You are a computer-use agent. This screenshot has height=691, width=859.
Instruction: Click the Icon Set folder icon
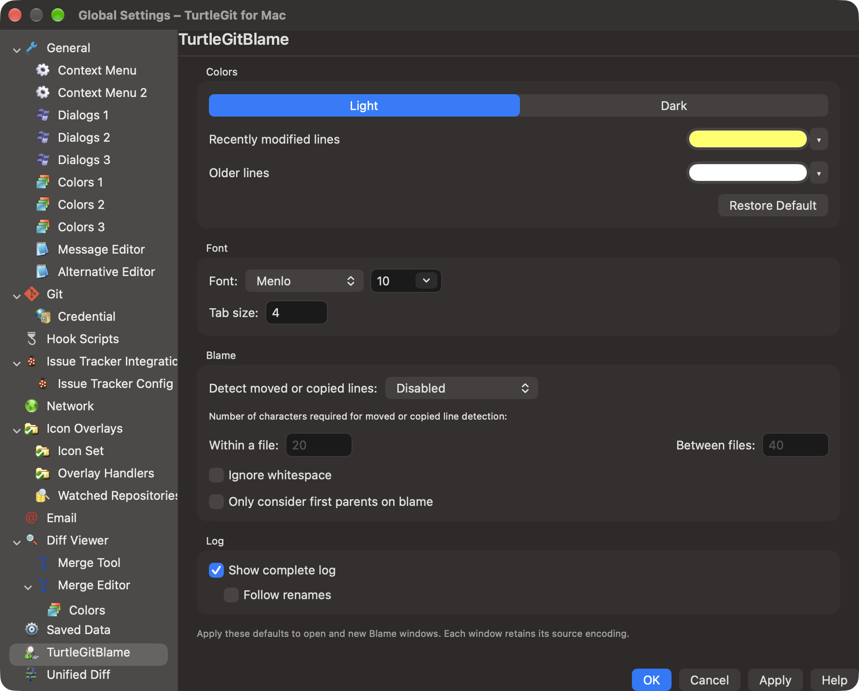point(43,451)
